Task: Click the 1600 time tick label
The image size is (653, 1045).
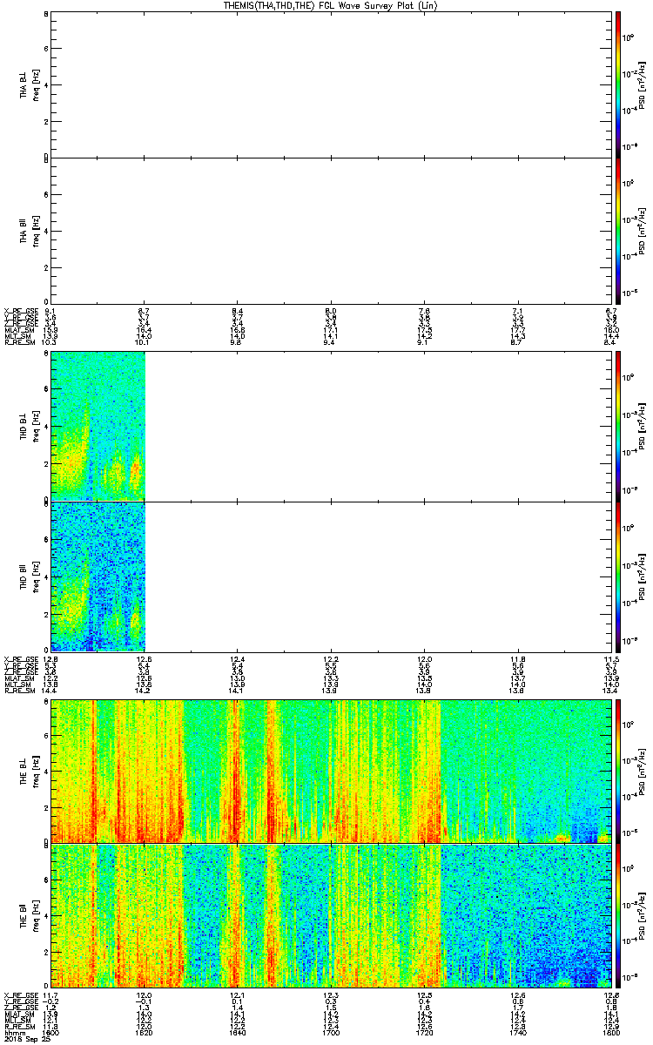Action: 51,1033
